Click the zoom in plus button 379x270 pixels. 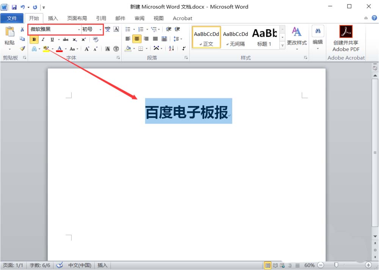368,265
